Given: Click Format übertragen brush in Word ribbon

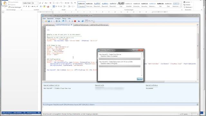Looking at the screenshot, I should (14, 7).
